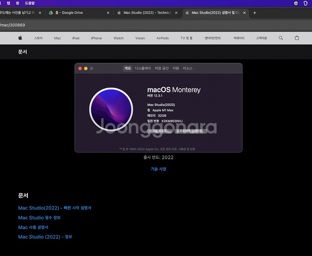
Task: Open Mac Studio 필수 정보 link
Action: [39, 218]
